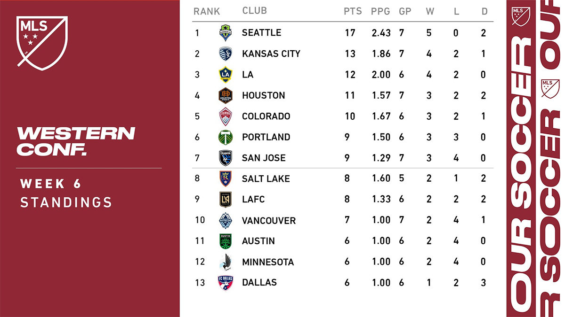Select the Minnesota United logo
The width and height of the screenshot is (565, 317).
(226, 262)
